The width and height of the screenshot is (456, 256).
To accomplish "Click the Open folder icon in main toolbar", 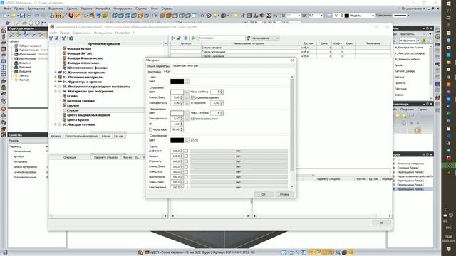I will click(x=14, y=16).
